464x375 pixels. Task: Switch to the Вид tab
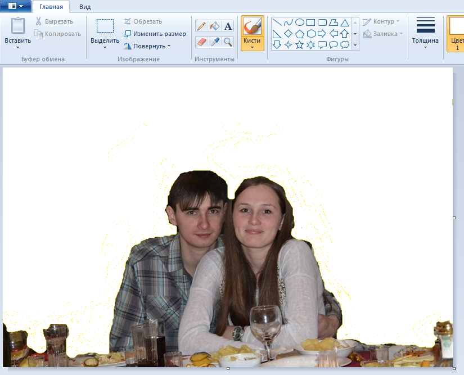pyautogui.click(x=85, y=7)
